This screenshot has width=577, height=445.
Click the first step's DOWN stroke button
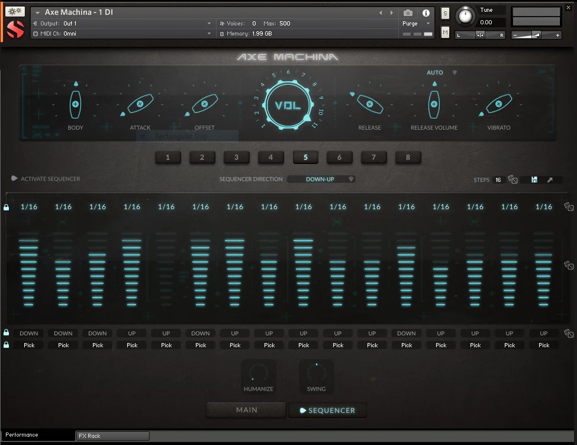(x=29, y=334)
